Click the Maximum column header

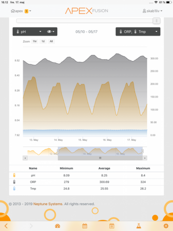coord(143,168)
